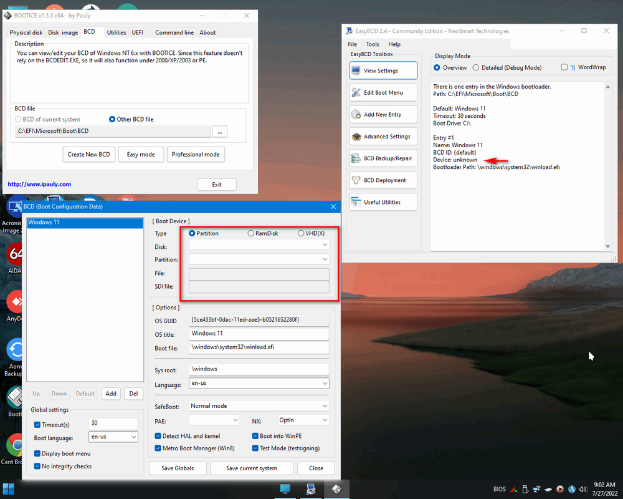Click the blue letter A tray icon
Viewport: 623px width, 499px height.
(572, 490)
